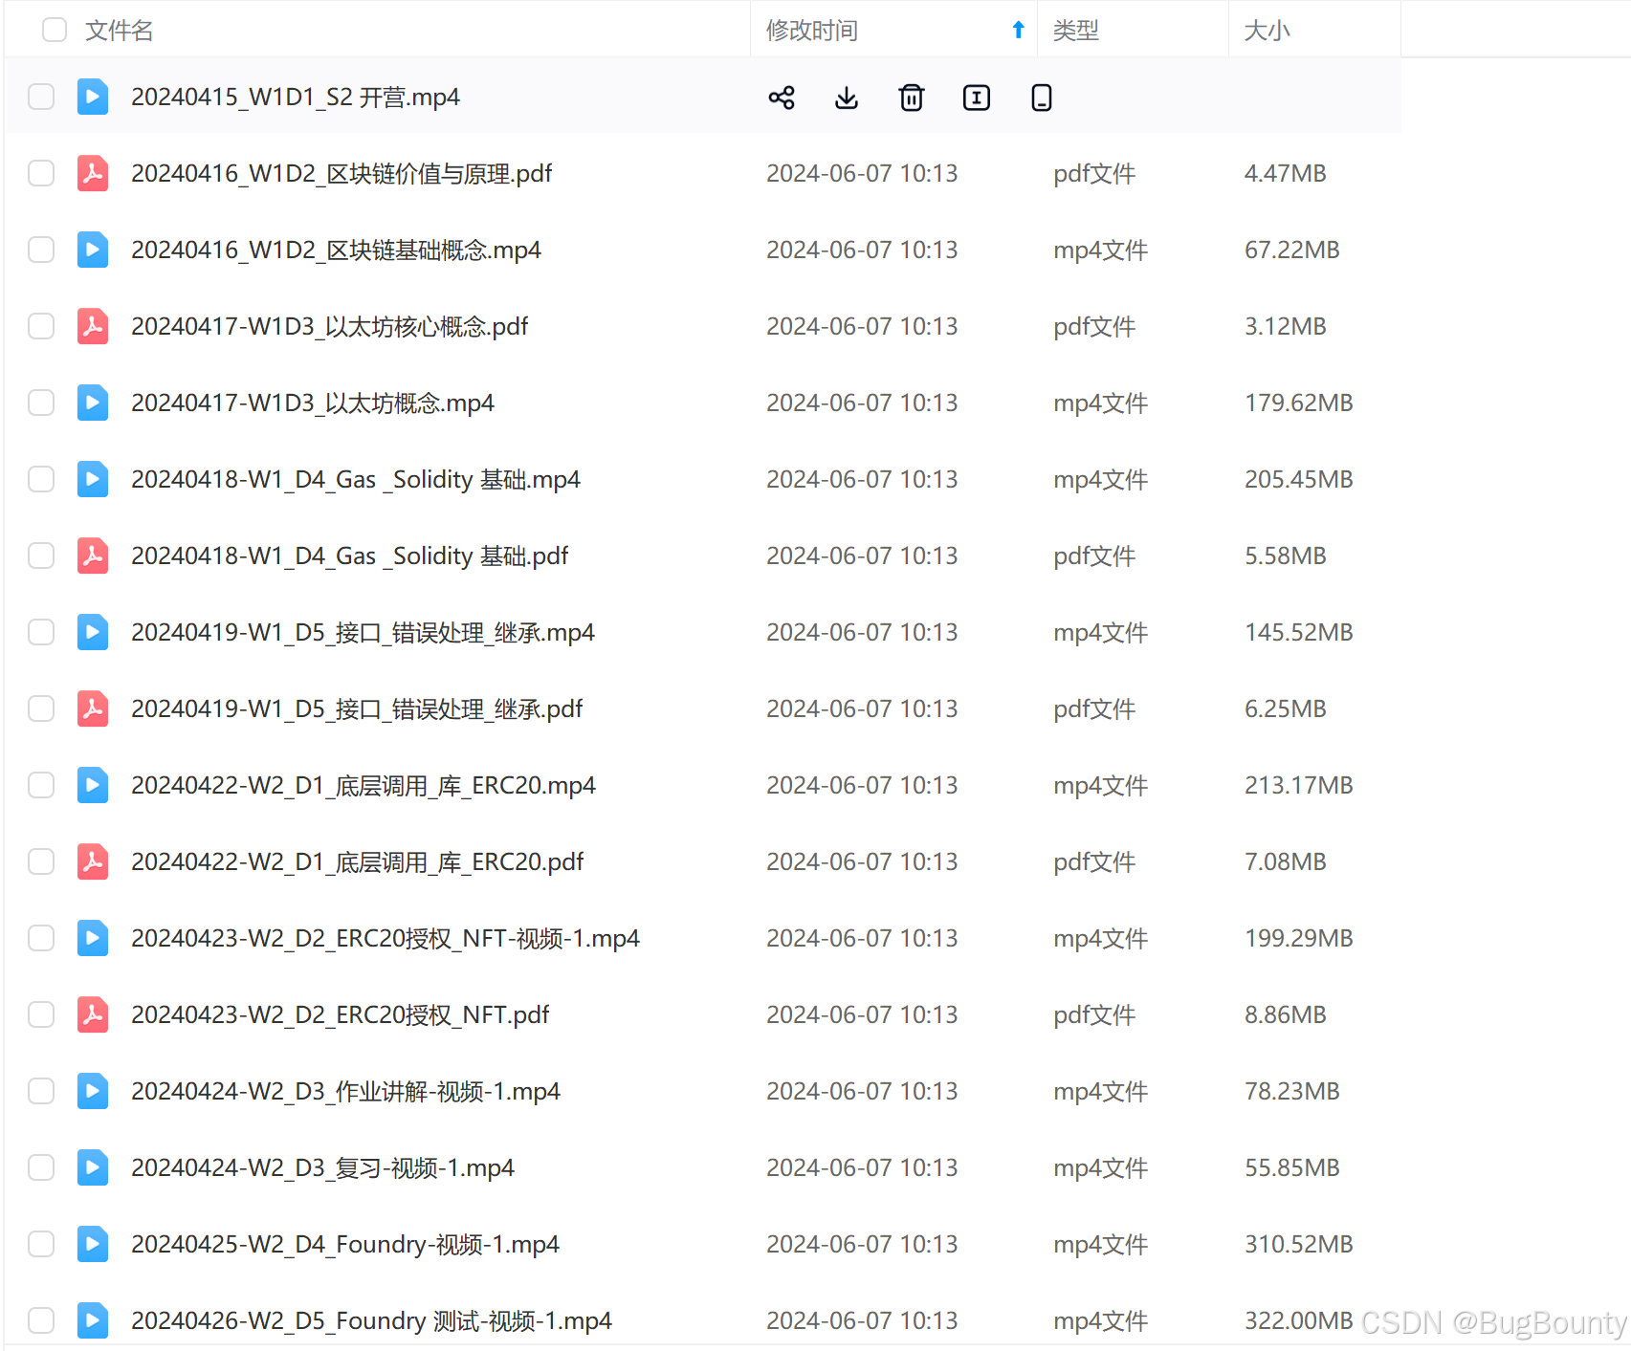Click the PDF icon of Gas _Solidity 基础.pdf
The height and width of the screenshot is (1351, 1631).
(93, 556)
